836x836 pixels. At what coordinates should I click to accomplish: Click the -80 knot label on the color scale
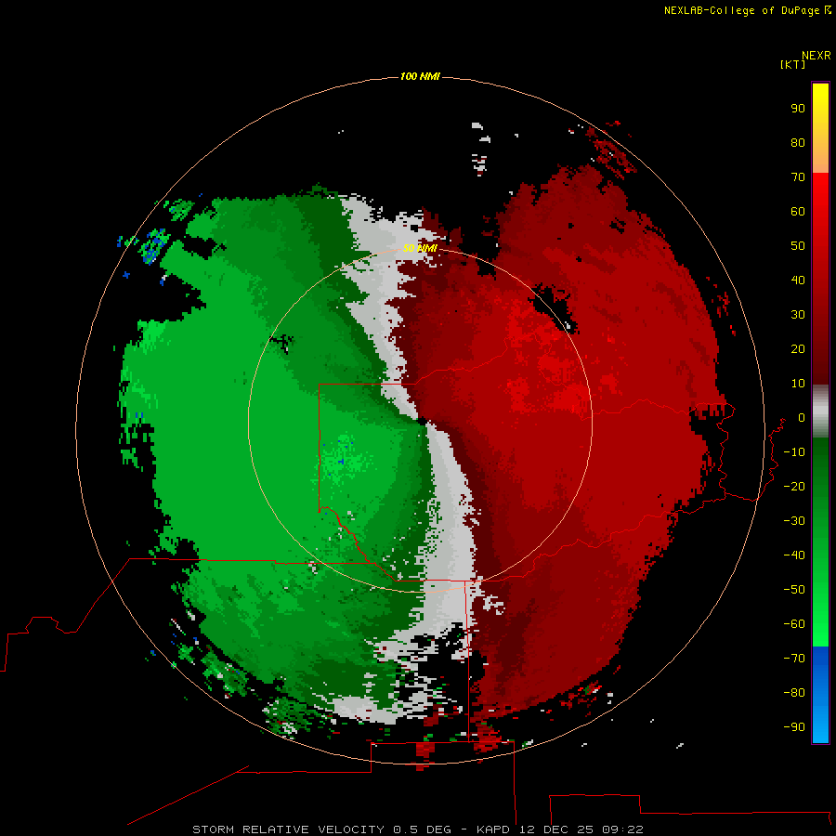point(794,693)
